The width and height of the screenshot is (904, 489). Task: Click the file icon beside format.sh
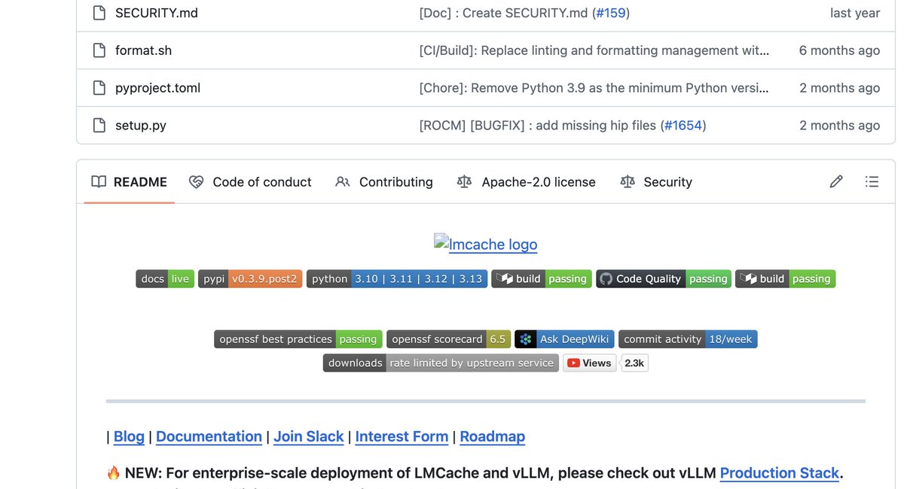pos(99,50)
